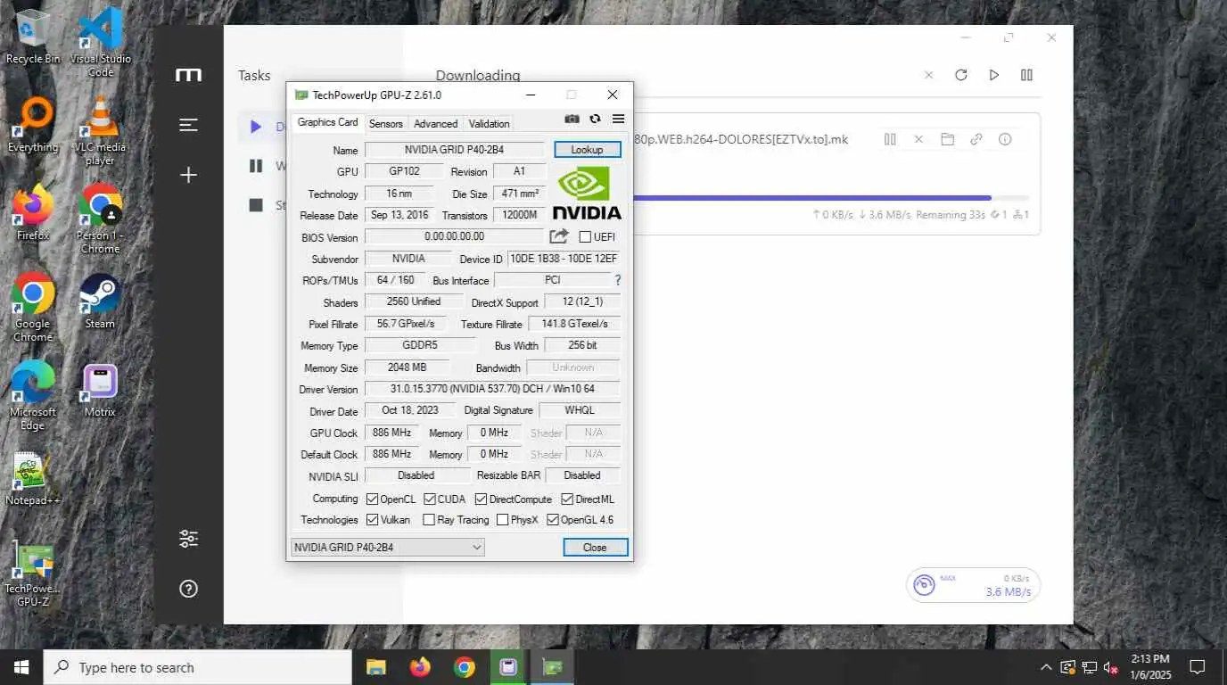Click the Lookup button
The image size is (1227, 685).
pyautogui.click(x=587, y=150)
